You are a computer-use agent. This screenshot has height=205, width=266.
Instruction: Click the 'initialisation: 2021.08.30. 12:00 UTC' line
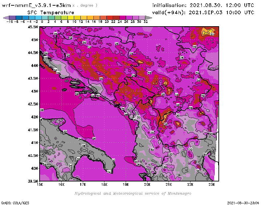203,5
